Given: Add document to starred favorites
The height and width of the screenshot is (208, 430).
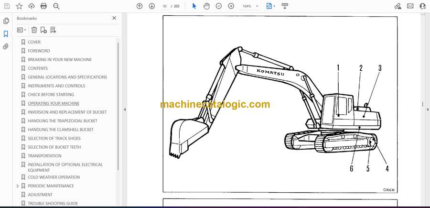Looking at the screenshot, I should coord(19,6).
